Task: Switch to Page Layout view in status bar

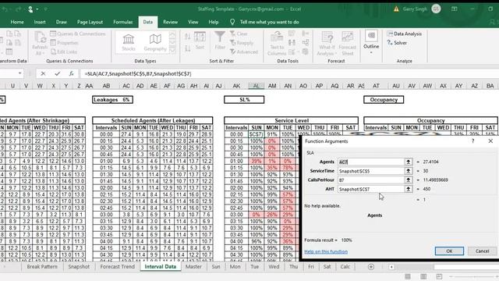Action: coord(423,276)
